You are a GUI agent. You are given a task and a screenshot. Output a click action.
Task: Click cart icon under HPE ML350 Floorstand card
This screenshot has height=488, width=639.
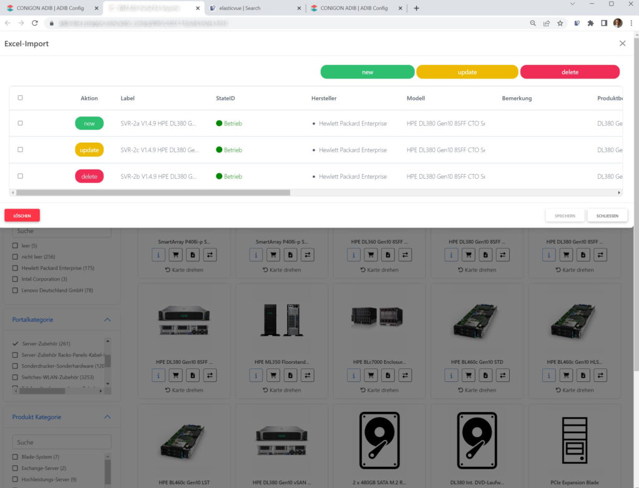[x=273, y=375]
